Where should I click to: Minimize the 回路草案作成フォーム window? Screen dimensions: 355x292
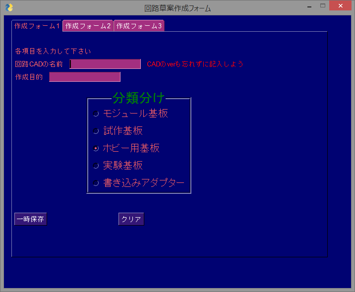tap(309, 6)
